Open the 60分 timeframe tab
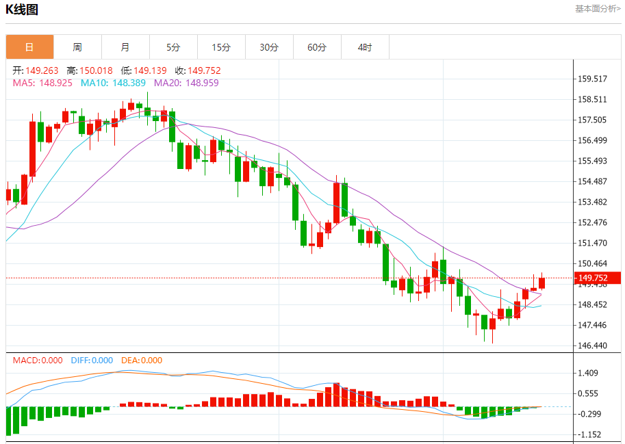 (x=317, y=47)
